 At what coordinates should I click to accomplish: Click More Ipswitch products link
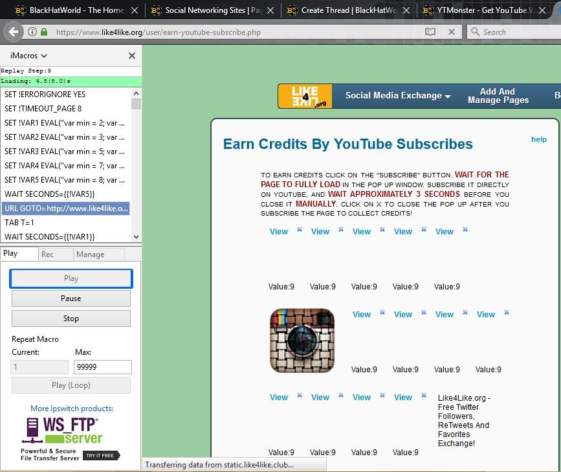pyautogui.click(x=72, y=409)
